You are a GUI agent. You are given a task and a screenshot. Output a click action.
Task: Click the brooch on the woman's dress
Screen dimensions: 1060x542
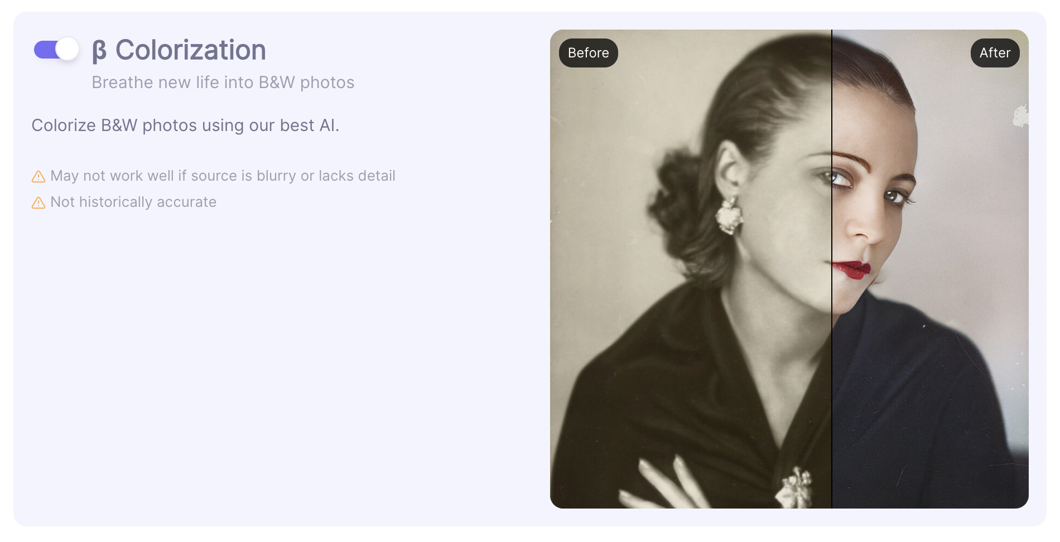point(796,486)
